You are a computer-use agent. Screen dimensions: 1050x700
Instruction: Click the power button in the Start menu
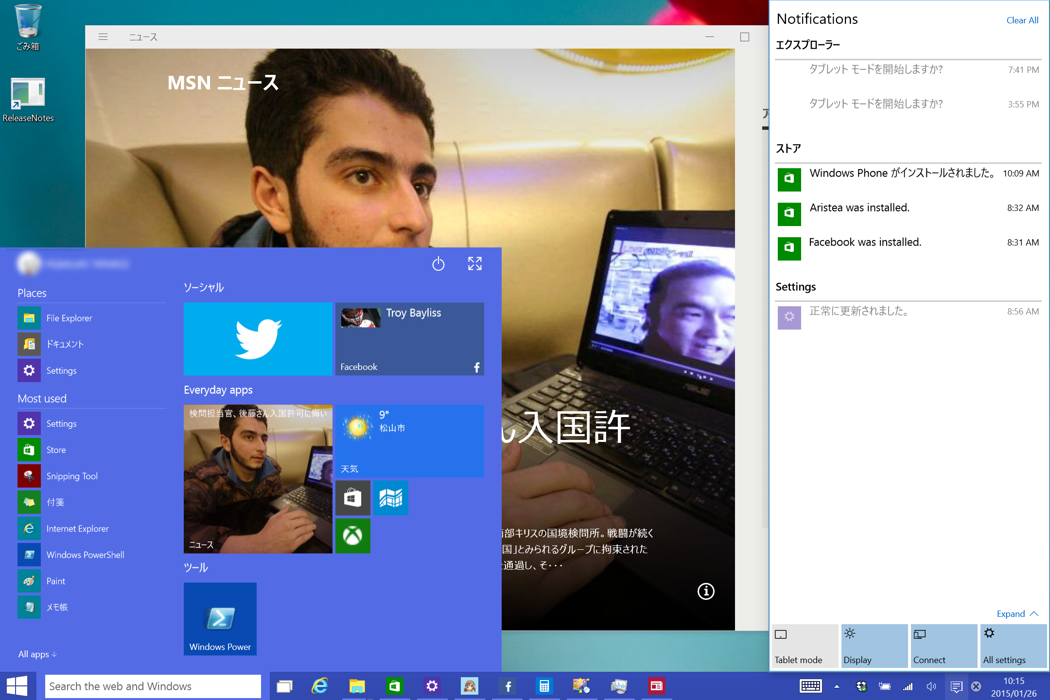(x=438, y=264)
